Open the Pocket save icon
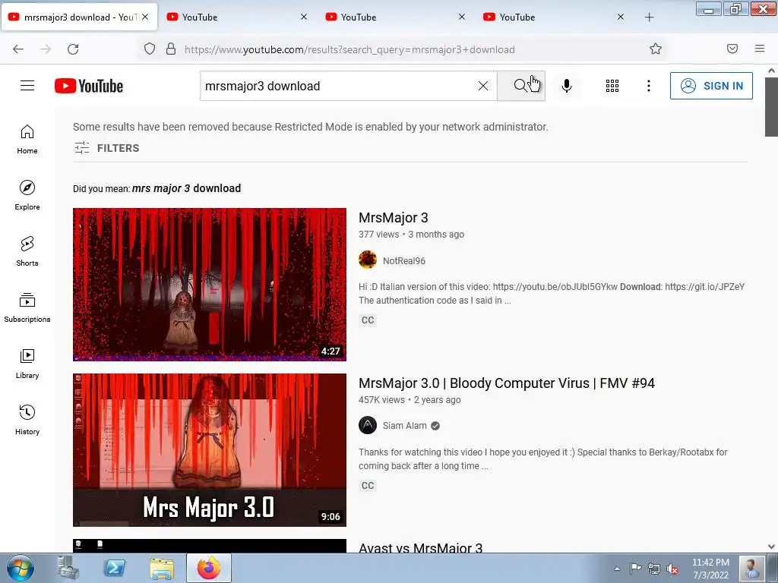This screenshot has height=583, width=778. coord(732,49)
